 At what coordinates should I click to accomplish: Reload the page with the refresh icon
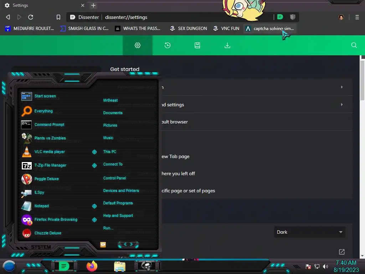31,17
